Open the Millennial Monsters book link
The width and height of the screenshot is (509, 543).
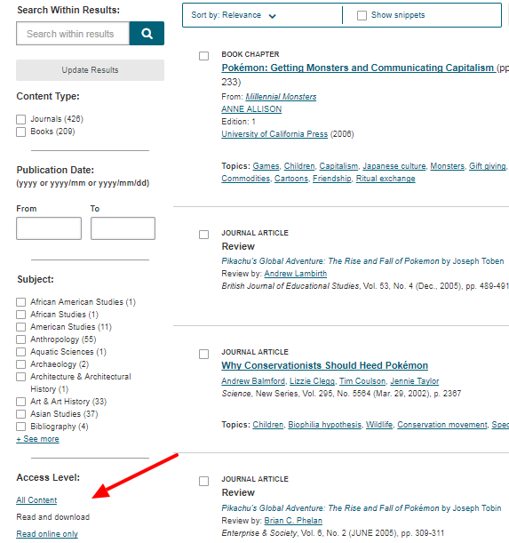281,97
